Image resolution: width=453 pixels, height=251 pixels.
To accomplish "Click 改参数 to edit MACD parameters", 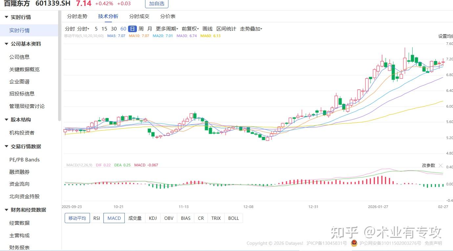I will coord(428,165).
